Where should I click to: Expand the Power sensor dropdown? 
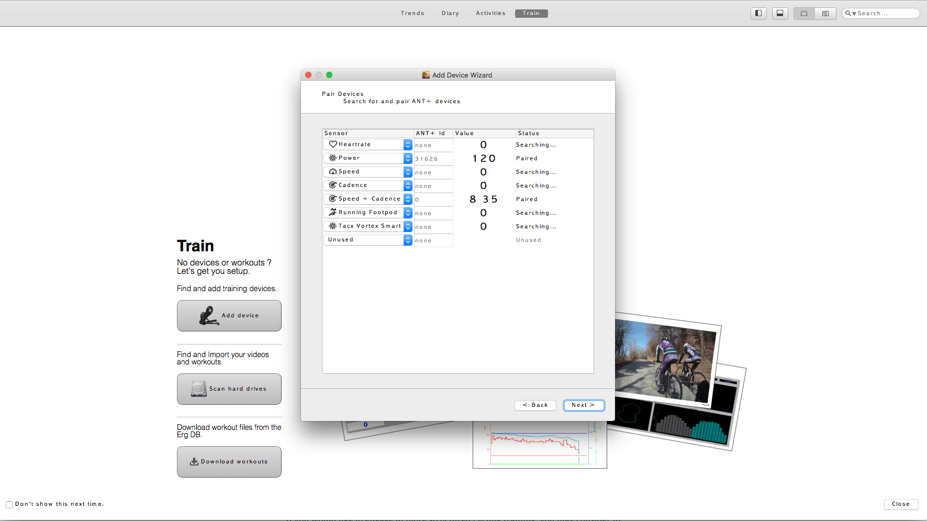[408, 158]
